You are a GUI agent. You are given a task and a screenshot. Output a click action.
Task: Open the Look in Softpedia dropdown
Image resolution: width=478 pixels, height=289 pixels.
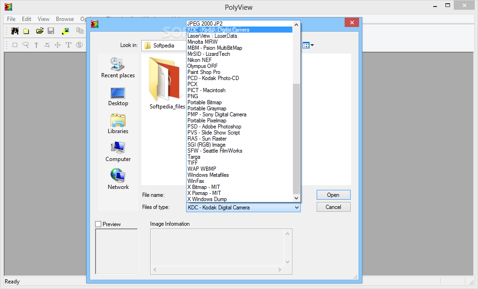coord(164,45)
